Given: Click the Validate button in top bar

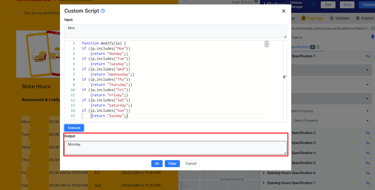Looking at the screenshot, I should (368, 5).
